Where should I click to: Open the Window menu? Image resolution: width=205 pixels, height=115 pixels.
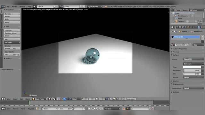point(22,7)
